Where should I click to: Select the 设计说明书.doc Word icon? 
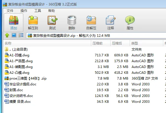tap(7, 96)
